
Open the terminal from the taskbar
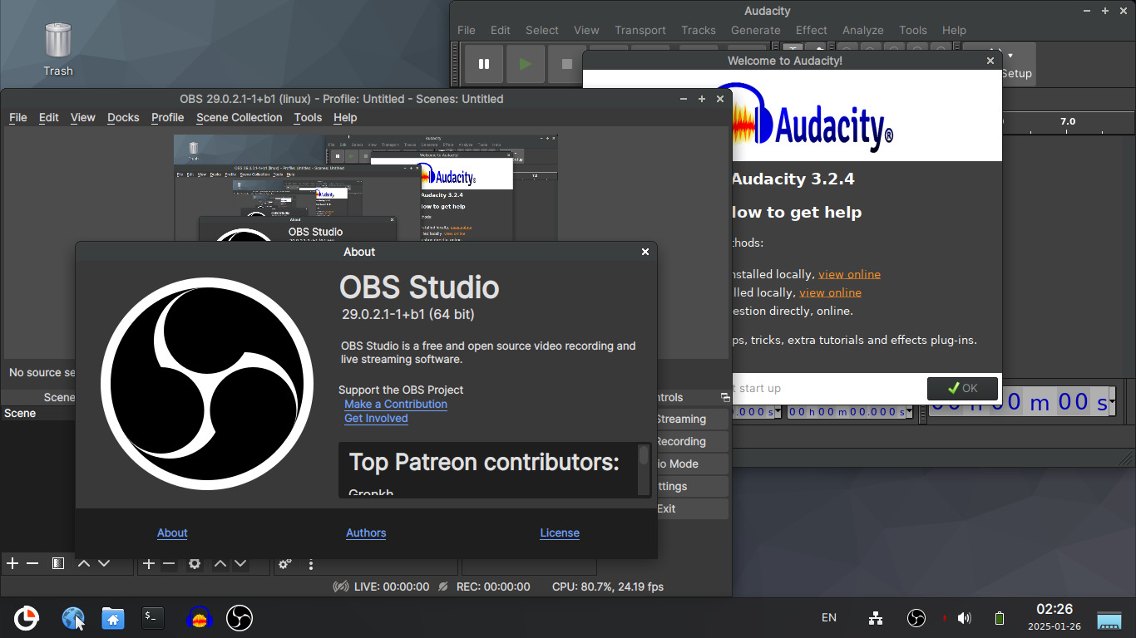(152, 617)
